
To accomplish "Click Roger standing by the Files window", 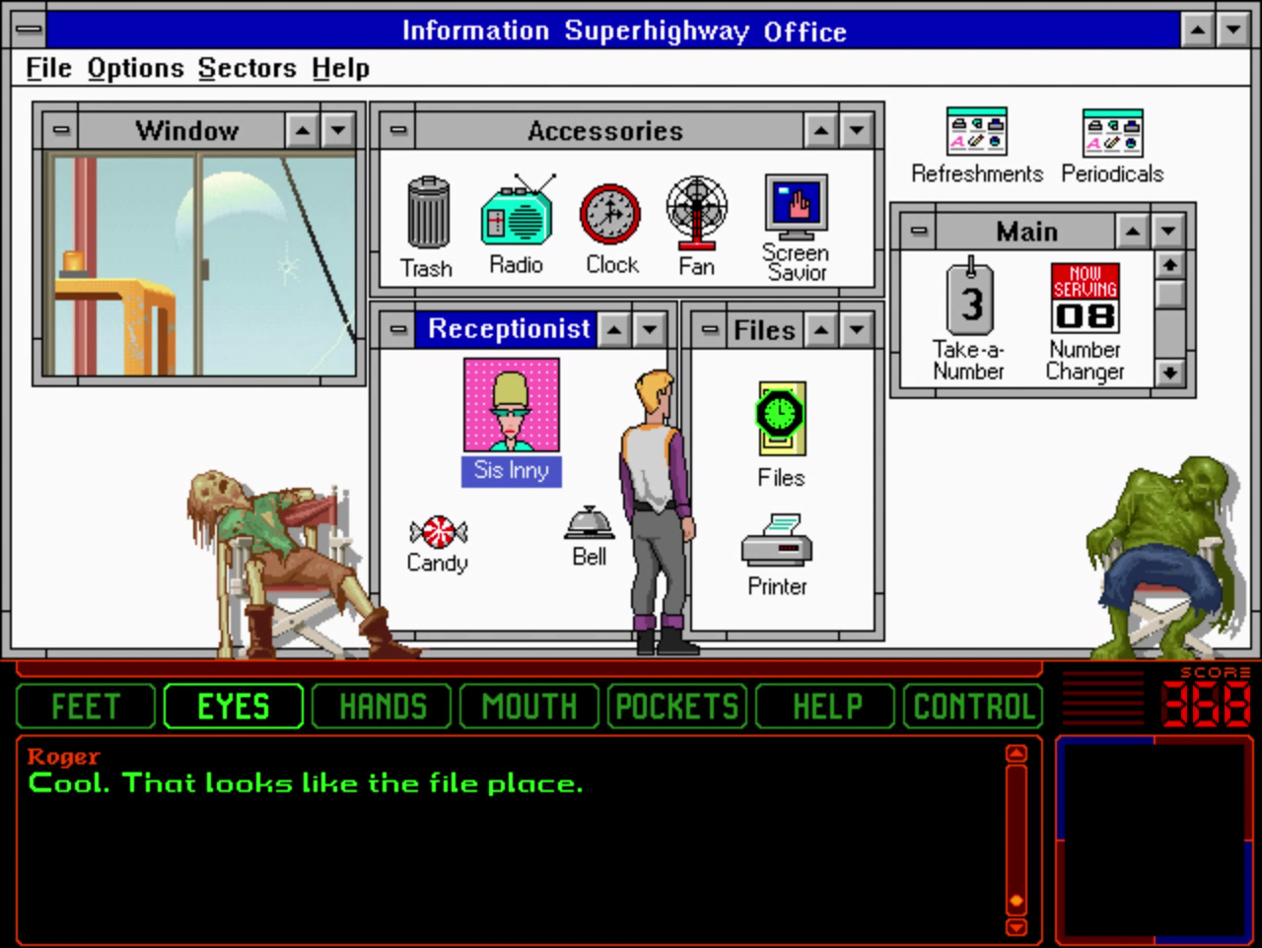I will tap(655, 512).
